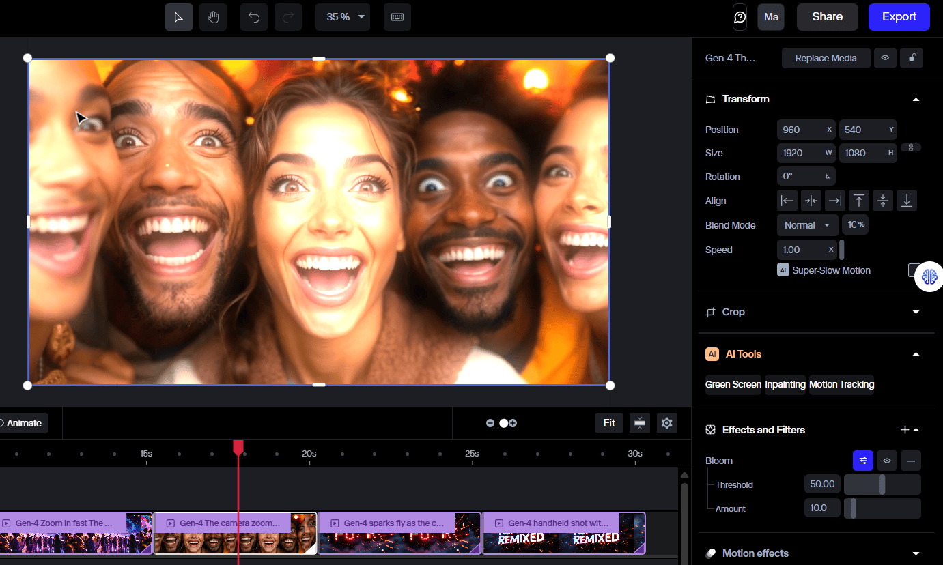Undo the last action

click(253, 17)
